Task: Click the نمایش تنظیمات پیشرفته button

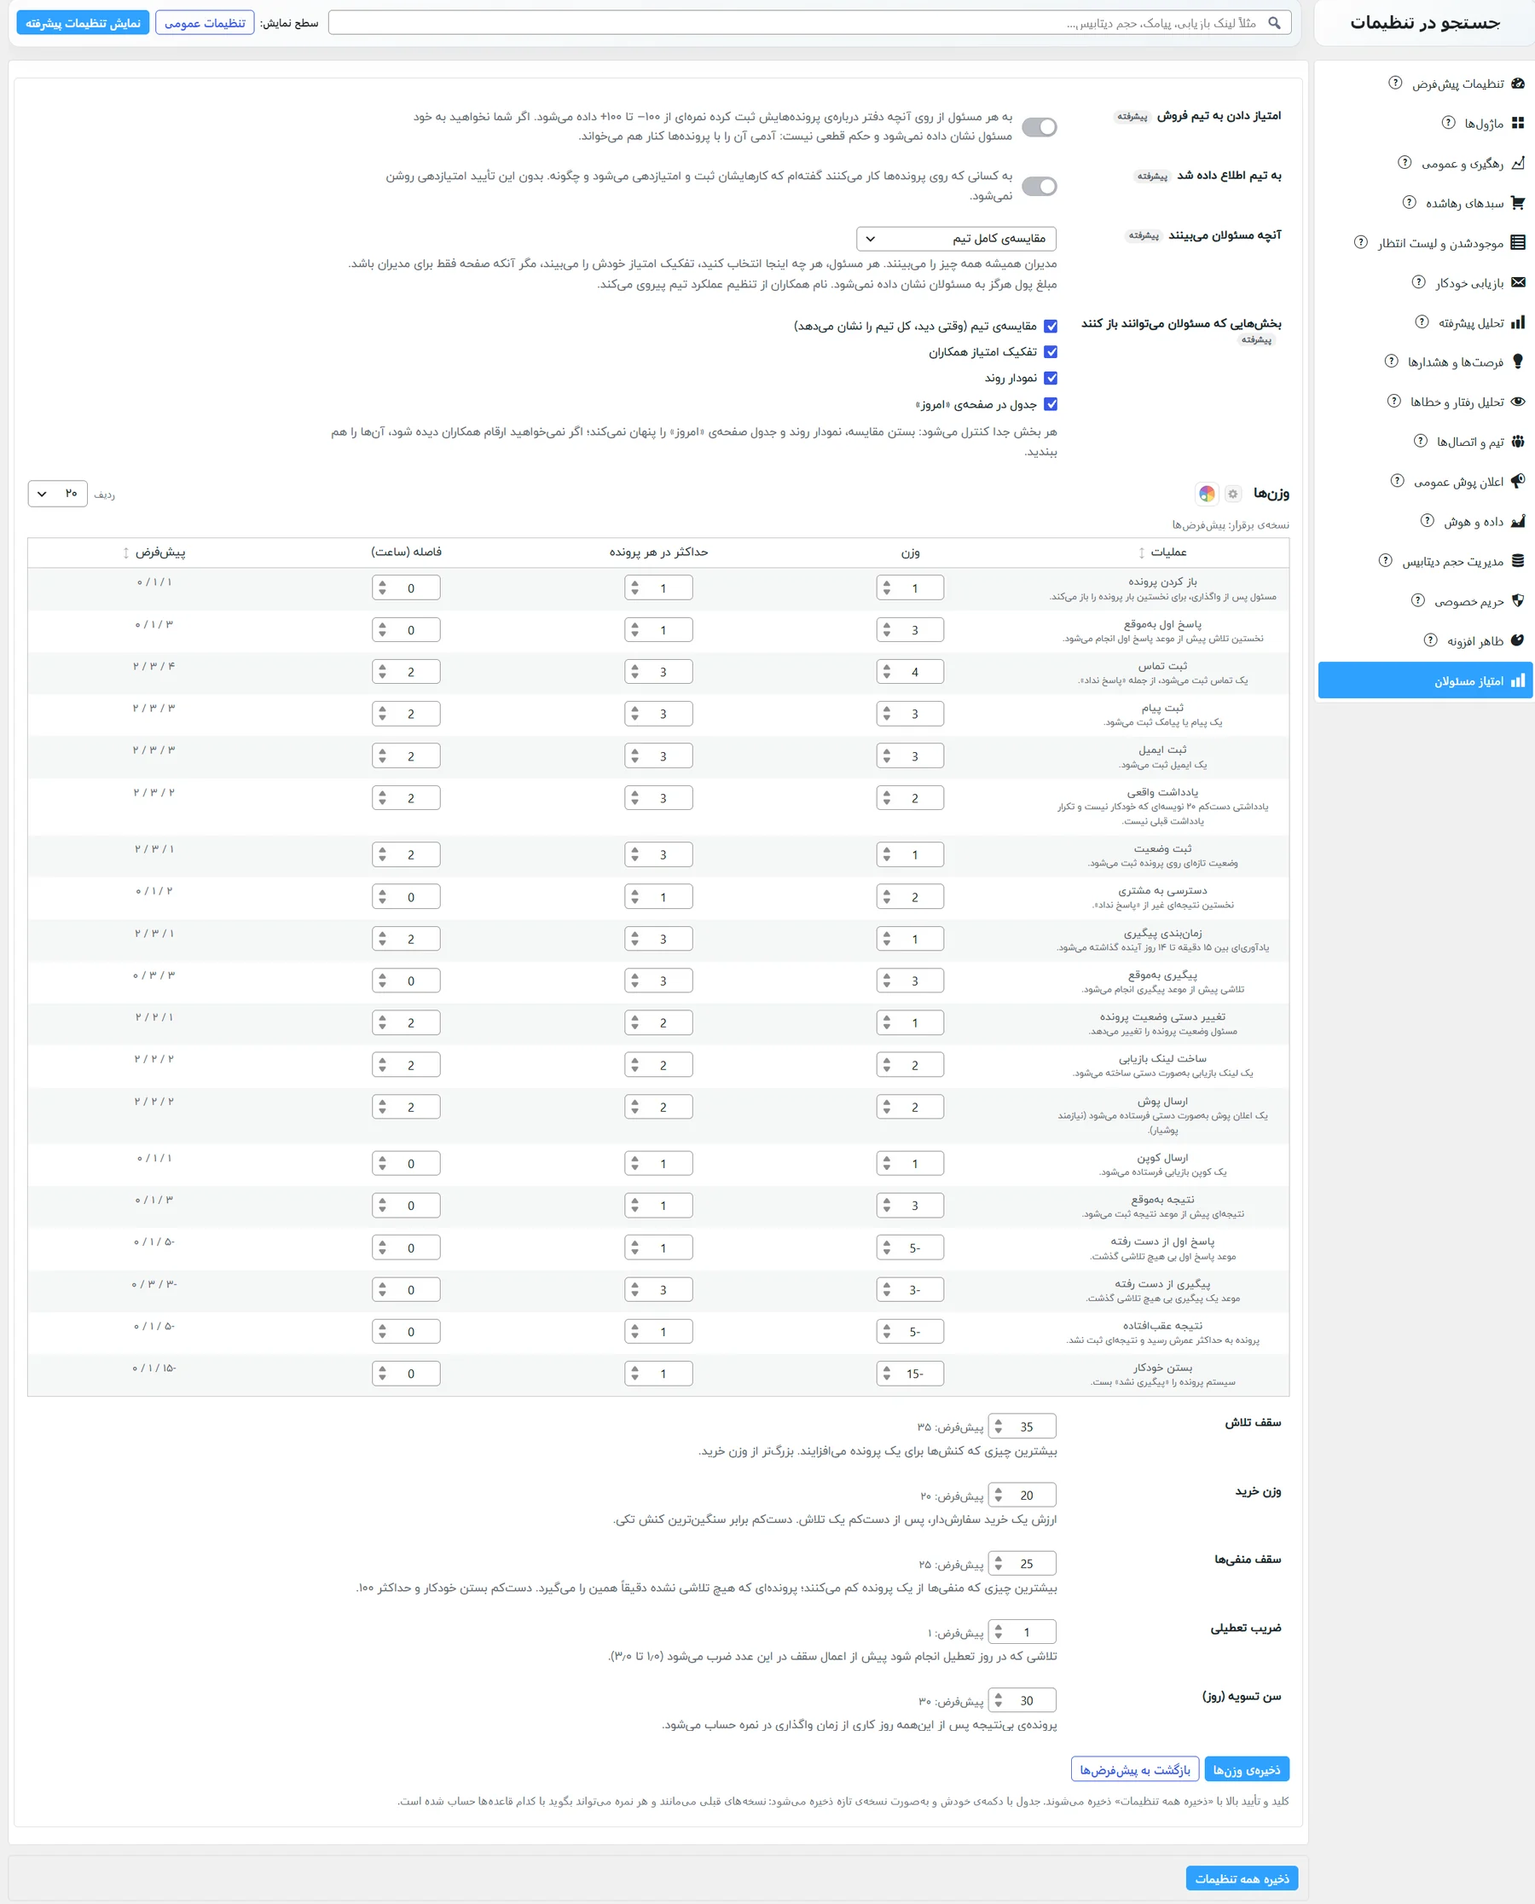Action: pyautogui.click(x=83, y=23)
